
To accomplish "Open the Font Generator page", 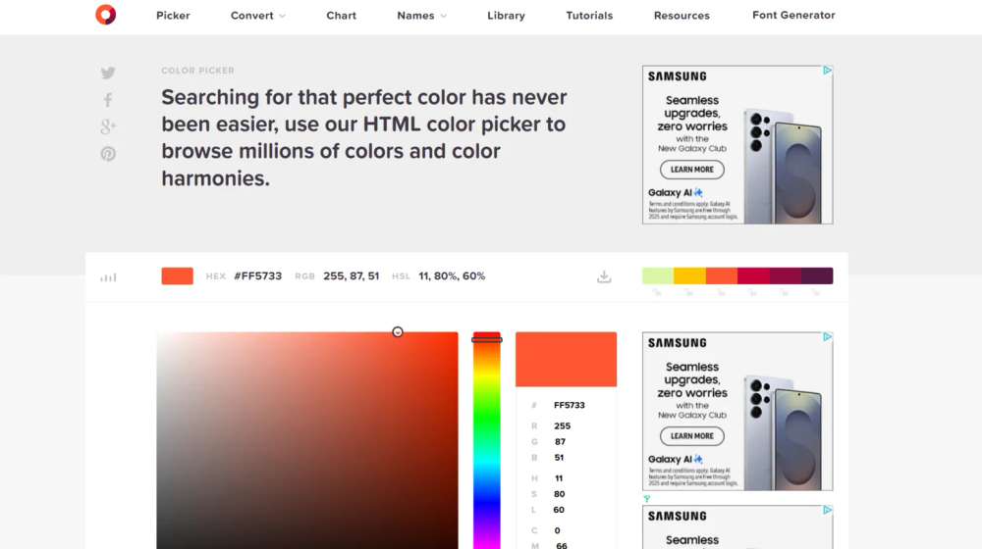I will tap(793, 15).
